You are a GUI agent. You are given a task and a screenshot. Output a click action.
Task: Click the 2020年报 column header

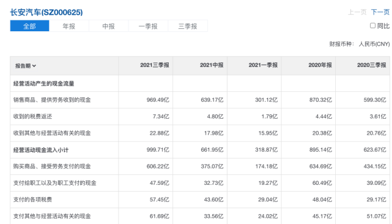[320, 65]
